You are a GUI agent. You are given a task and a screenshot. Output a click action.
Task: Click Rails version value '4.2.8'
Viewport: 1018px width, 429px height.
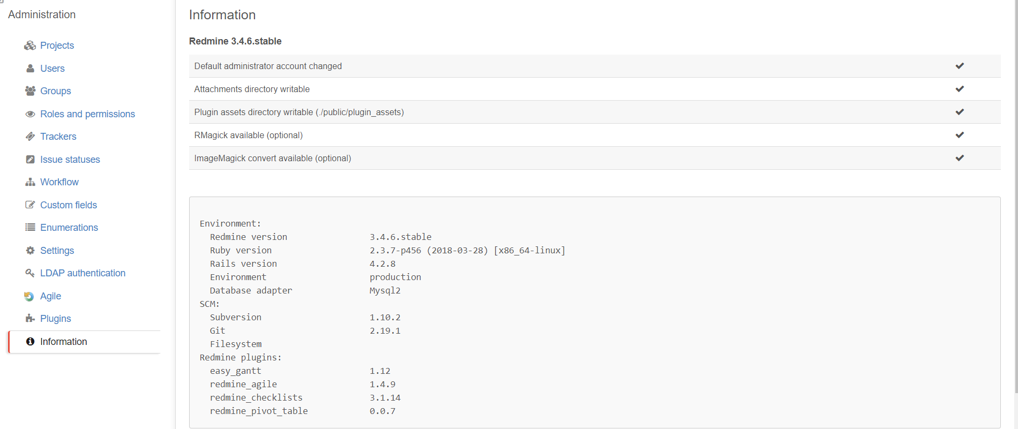(383, 264)
